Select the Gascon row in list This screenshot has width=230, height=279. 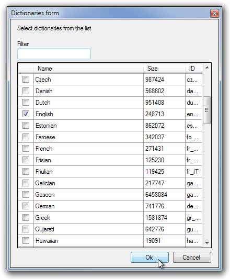click(110, 195)
